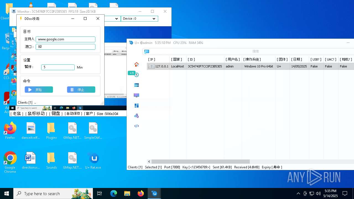
Task: Click the left scroll arrow in U+ client list
Action: tap(149, 161)
